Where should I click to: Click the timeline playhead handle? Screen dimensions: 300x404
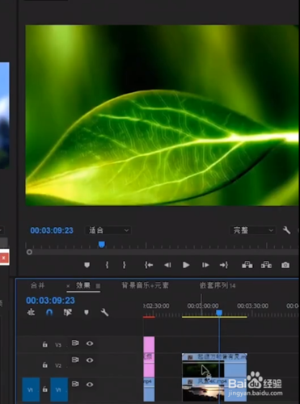tap(219, 313)
